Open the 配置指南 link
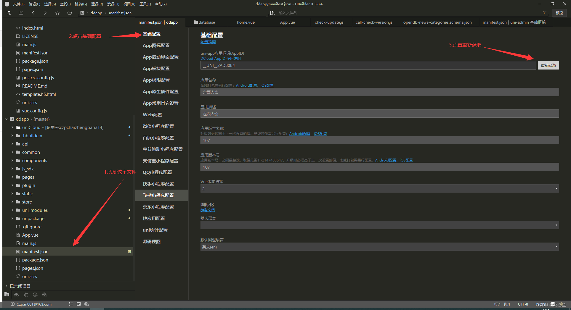 click(208, 42)
